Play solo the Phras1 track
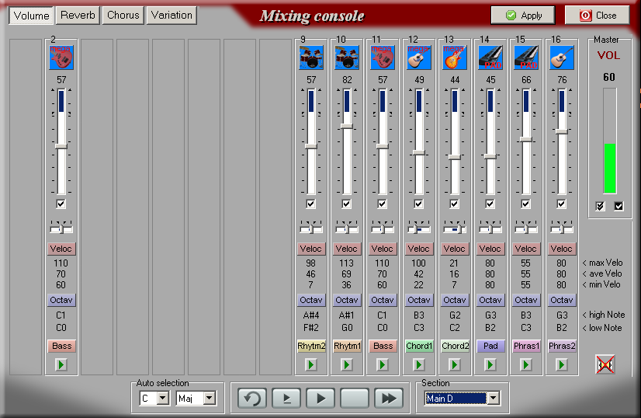Screen dimensions: 641x418 point(526,364)
